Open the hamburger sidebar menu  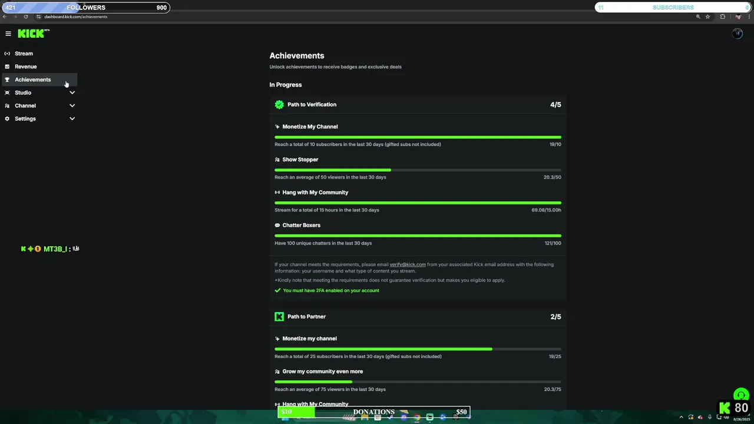[x=8, y=34]
